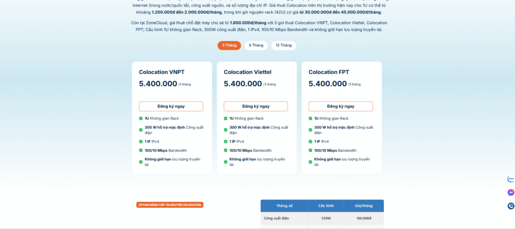Open the Zalo chat floating icon

click(x=511, y=179)
